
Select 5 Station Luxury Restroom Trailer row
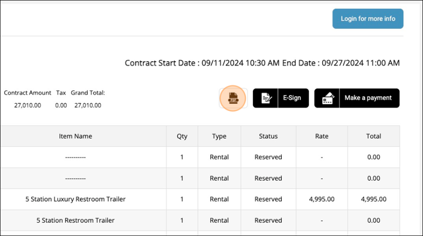(75, 199)
